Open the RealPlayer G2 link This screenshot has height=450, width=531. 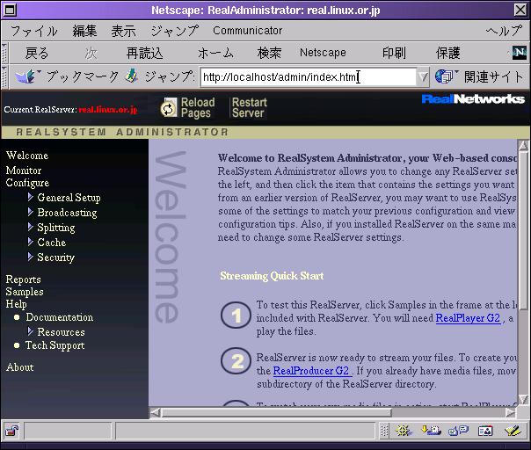(x=468, y=318)
